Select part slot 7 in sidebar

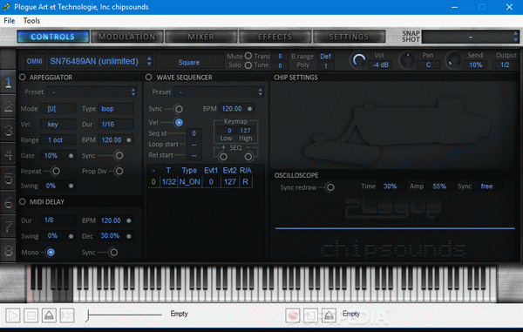coord(9,226)
